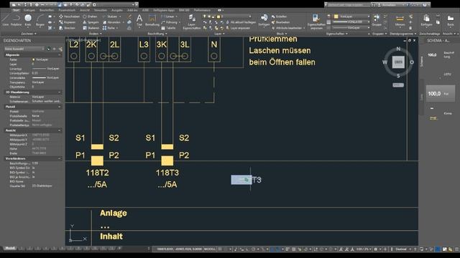Open the Start ribbon tab
Viewport: 460px width, 258px height.
coord(16,10)
